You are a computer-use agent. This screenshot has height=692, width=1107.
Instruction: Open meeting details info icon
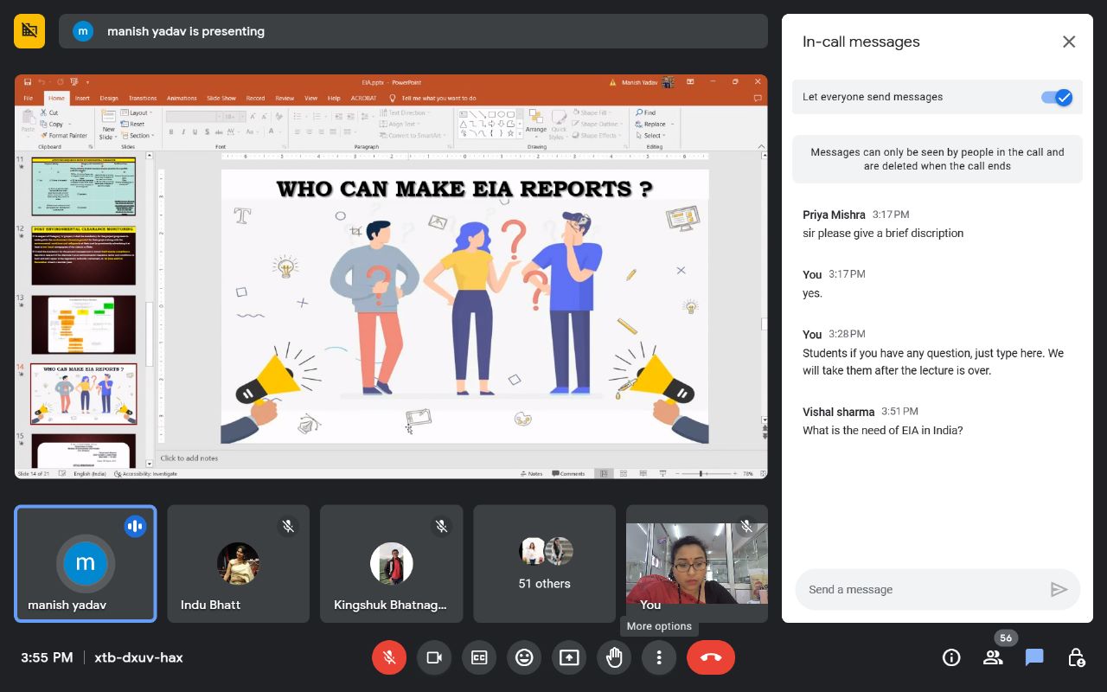951,657
